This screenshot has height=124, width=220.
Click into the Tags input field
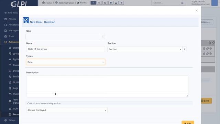(63, 37)
